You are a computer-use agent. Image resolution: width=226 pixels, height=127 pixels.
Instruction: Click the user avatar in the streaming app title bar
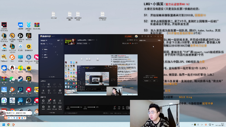136,36
